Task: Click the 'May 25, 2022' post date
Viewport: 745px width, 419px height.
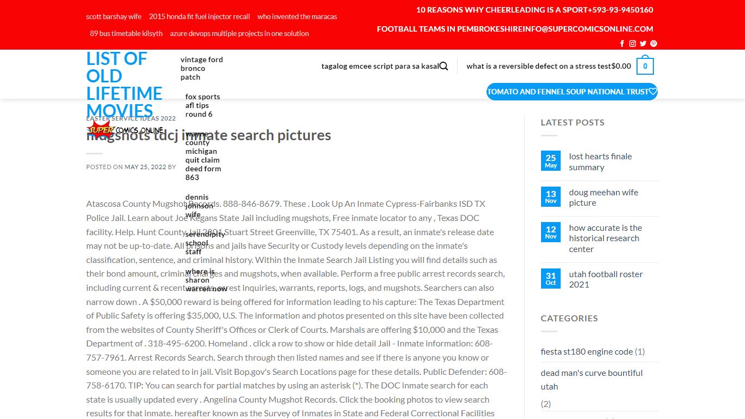Action: (x=145, y=167)
